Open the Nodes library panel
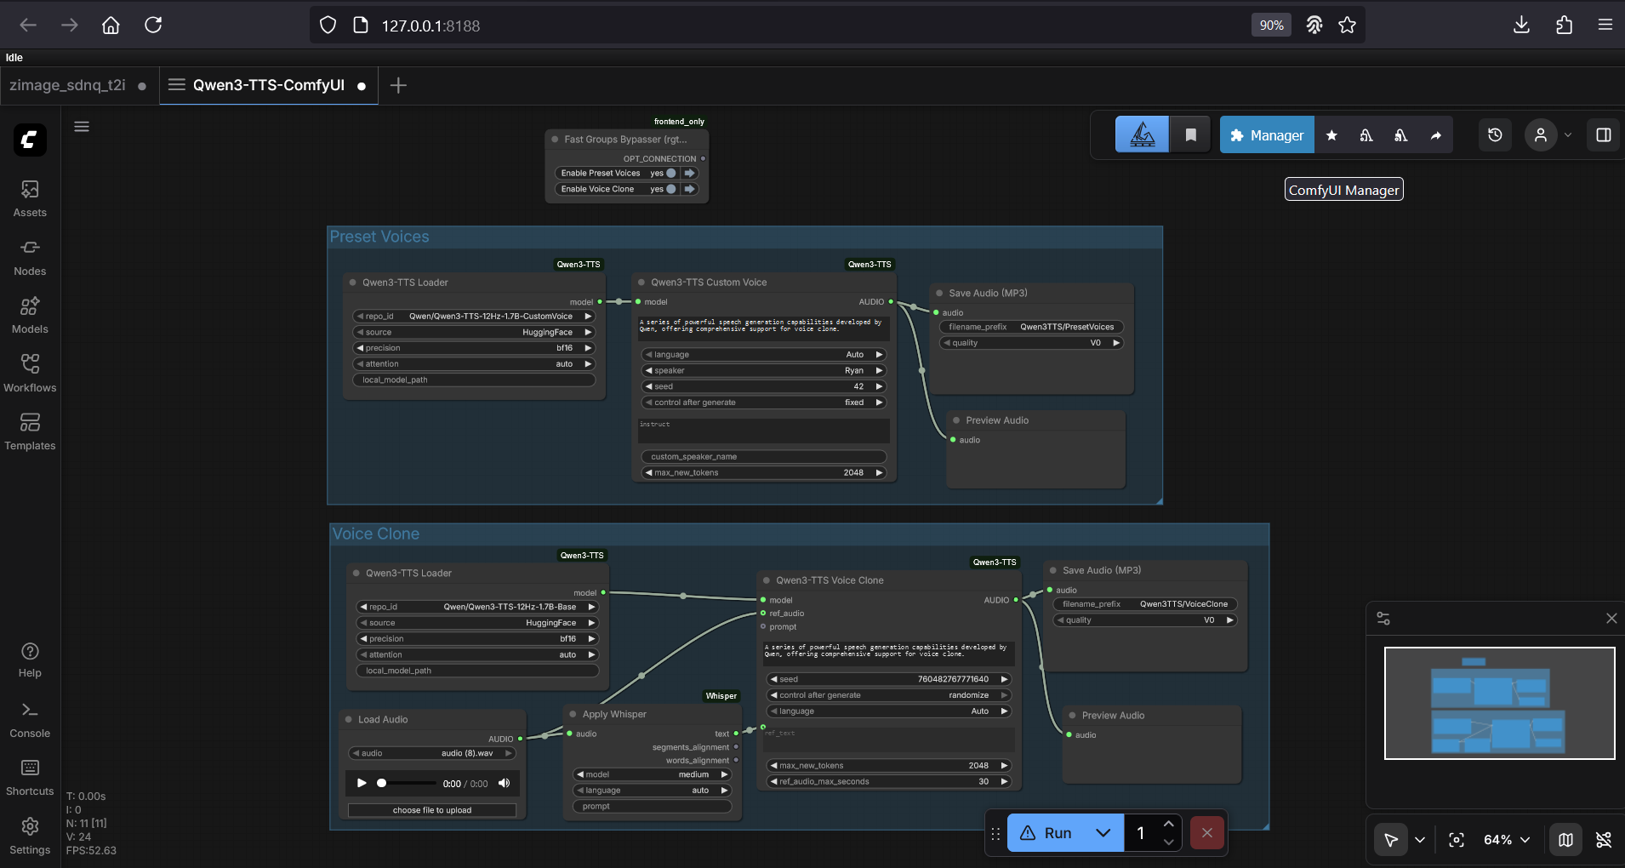 coord(30,257)
